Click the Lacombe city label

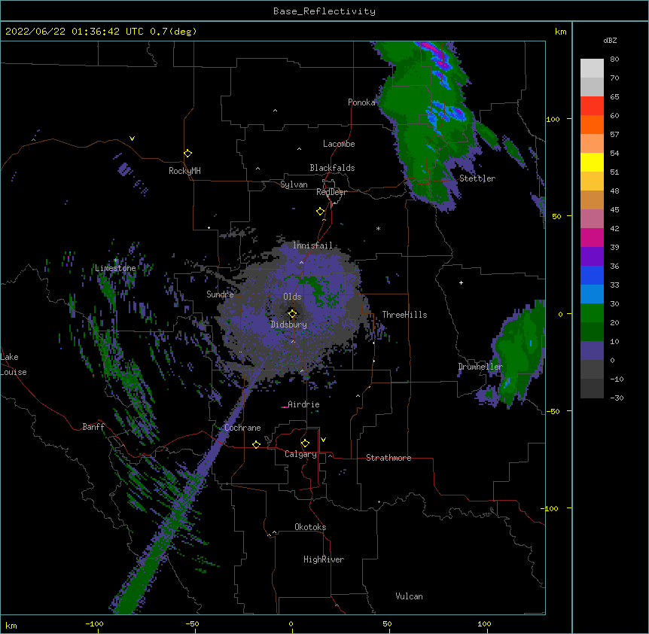tap(339, 144)
